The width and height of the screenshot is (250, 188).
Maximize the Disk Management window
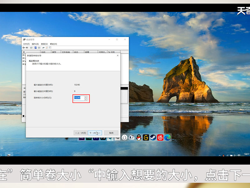[x=117, y=39]
